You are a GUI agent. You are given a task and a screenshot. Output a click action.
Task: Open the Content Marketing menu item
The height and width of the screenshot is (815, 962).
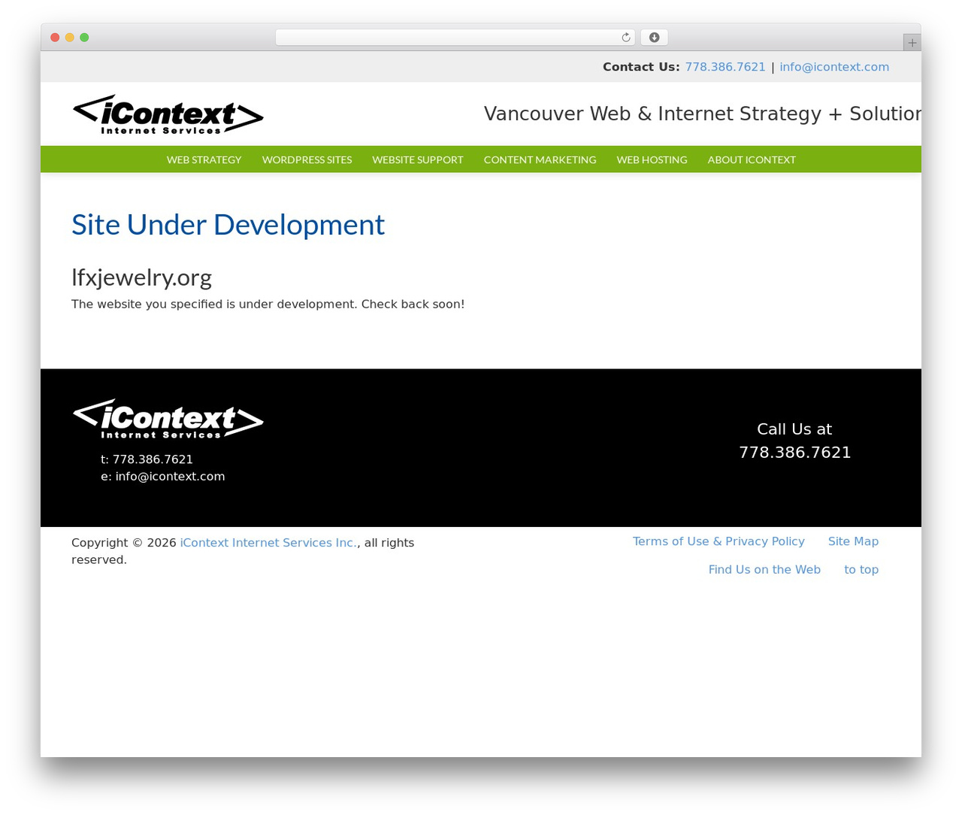tap(540, 159)
